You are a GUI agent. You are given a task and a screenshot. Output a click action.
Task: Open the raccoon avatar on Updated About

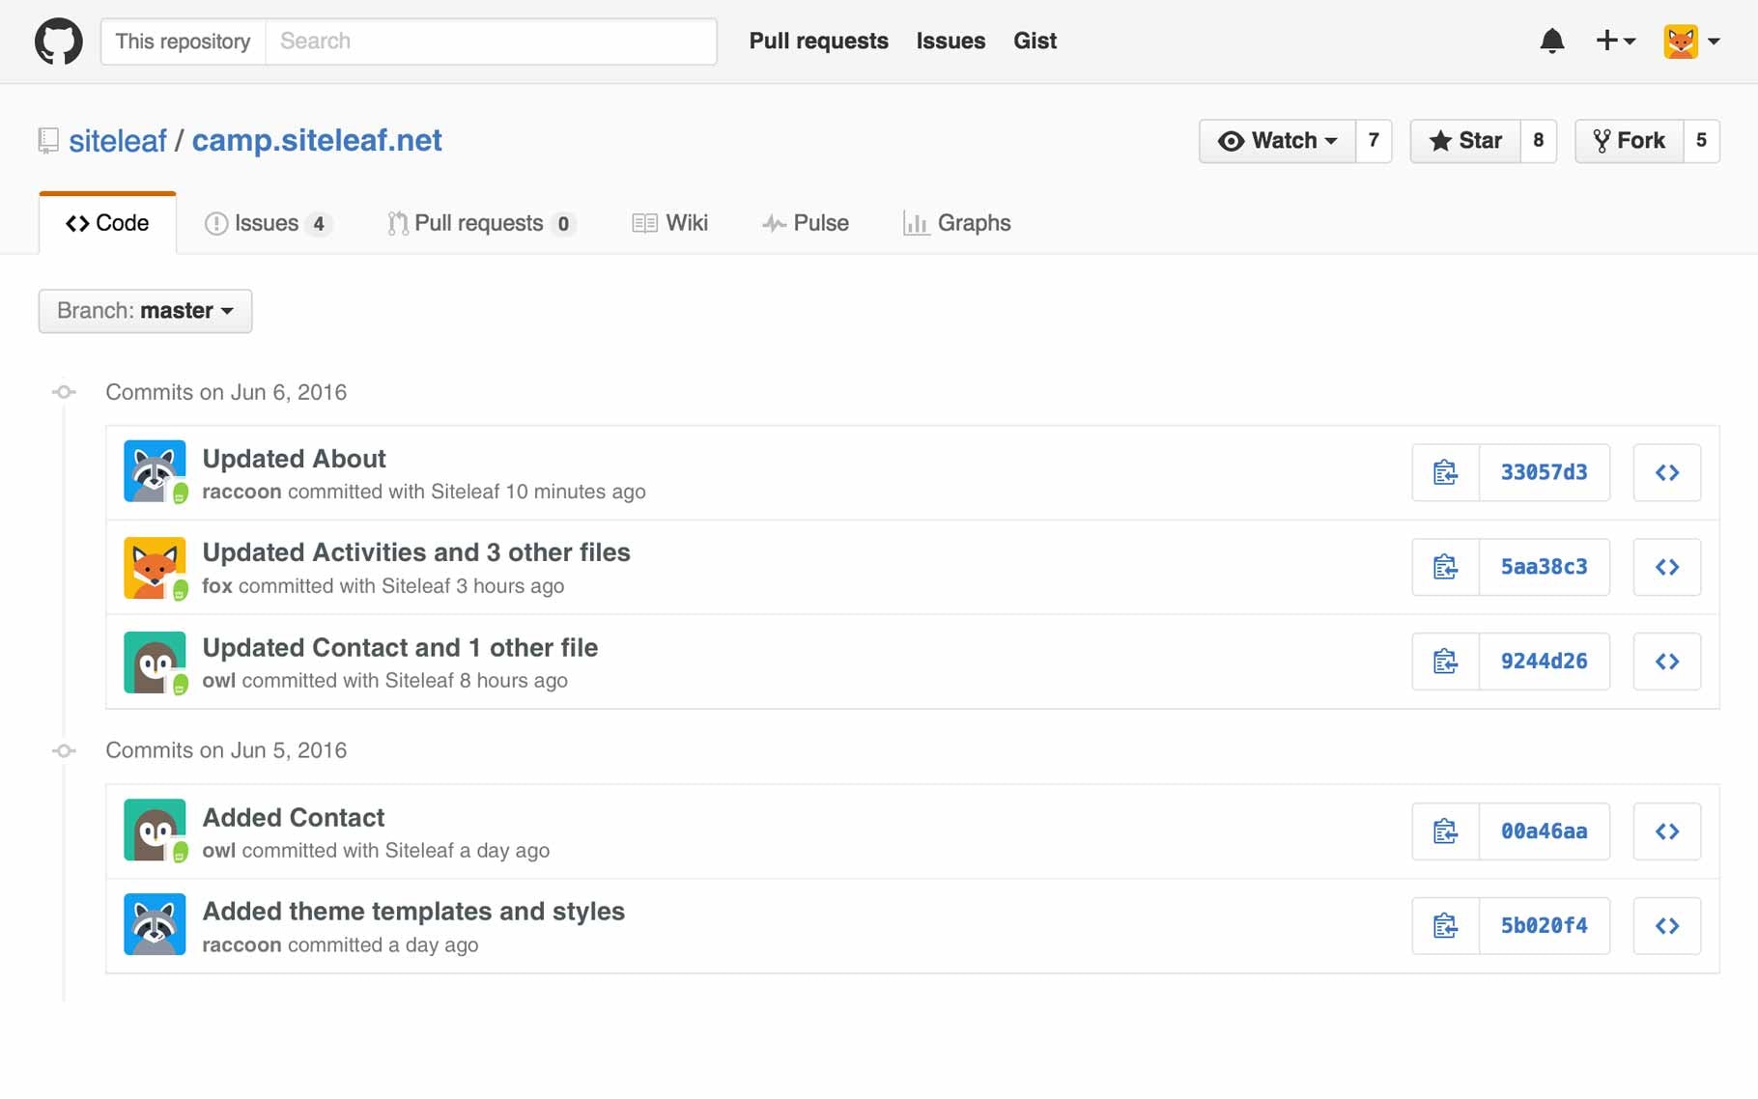point(155,471)
